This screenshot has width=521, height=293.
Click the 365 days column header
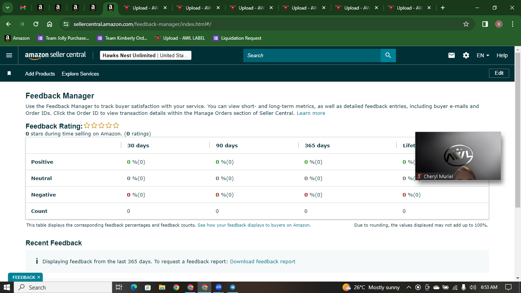coord(317,145)
